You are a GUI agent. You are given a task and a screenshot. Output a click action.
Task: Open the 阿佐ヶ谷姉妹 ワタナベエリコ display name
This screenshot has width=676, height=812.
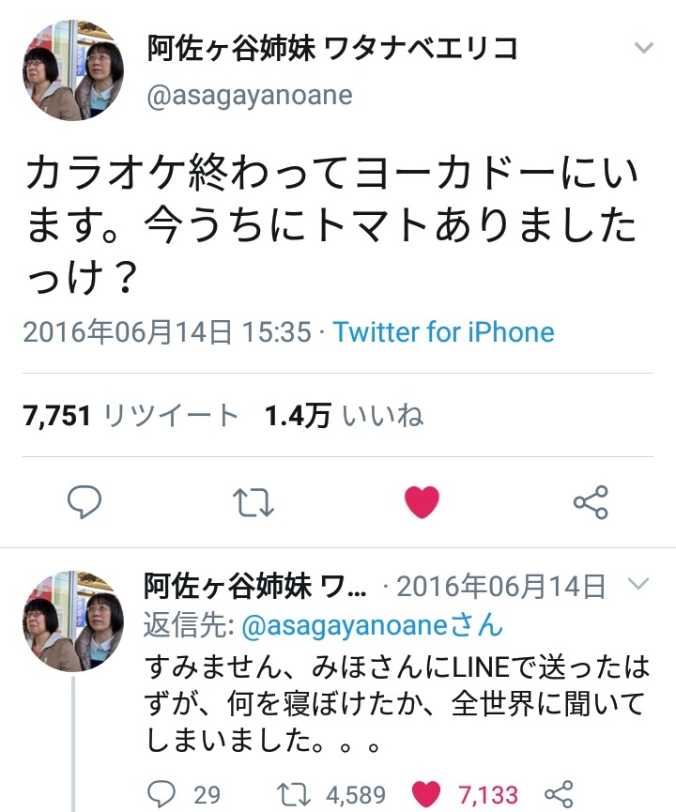point(332,49)
